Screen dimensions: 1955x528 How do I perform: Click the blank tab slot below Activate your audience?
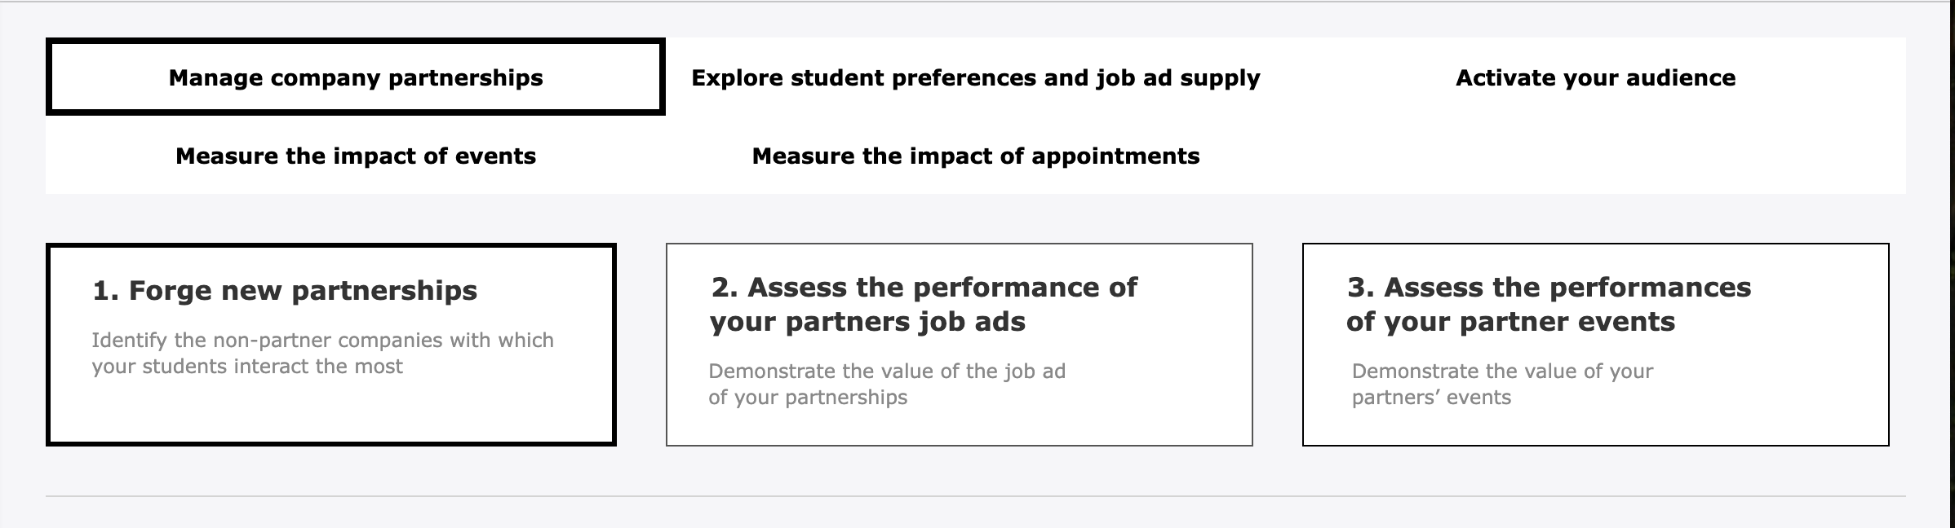[x=1595, y=156]
